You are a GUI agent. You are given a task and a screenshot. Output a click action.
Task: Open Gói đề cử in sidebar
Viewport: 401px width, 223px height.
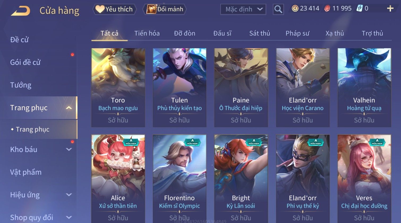click(x=25, y=62)
